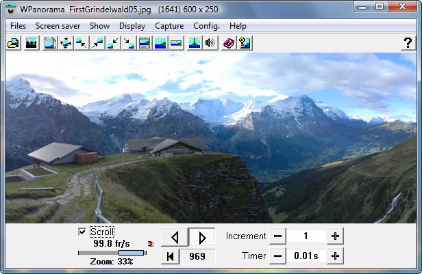Viewport: 422px width, 274px height.
Task: Click the speaker sound icon
Action: click(210, 43)
